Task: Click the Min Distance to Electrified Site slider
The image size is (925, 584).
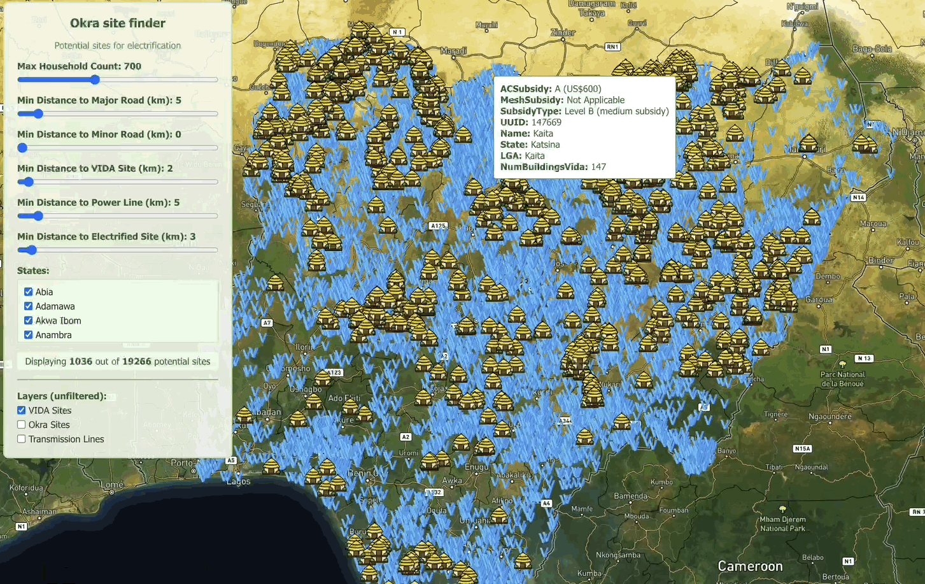Action: (x=32, y=250)
